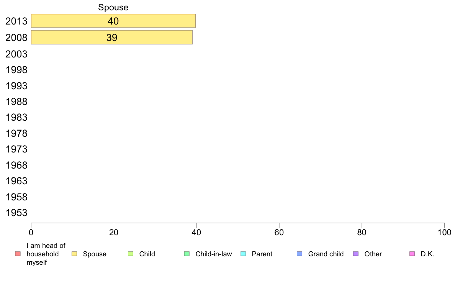
Task: Select the 1973 year label
Action: pyautogui.click(x=16, y=149)
